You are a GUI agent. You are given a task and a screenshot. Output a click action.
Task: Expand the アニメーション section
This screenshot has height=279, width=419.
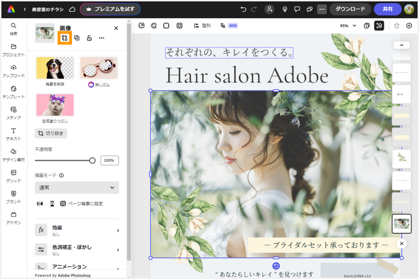77,267
